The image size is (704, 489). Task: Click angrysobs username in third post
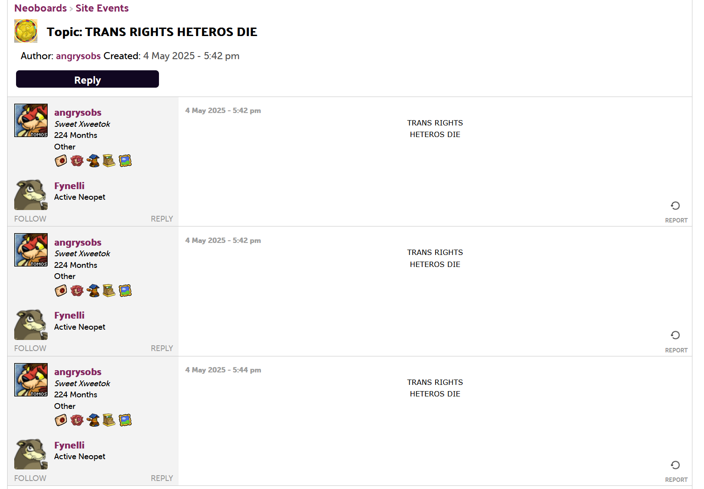pos(78,372)
